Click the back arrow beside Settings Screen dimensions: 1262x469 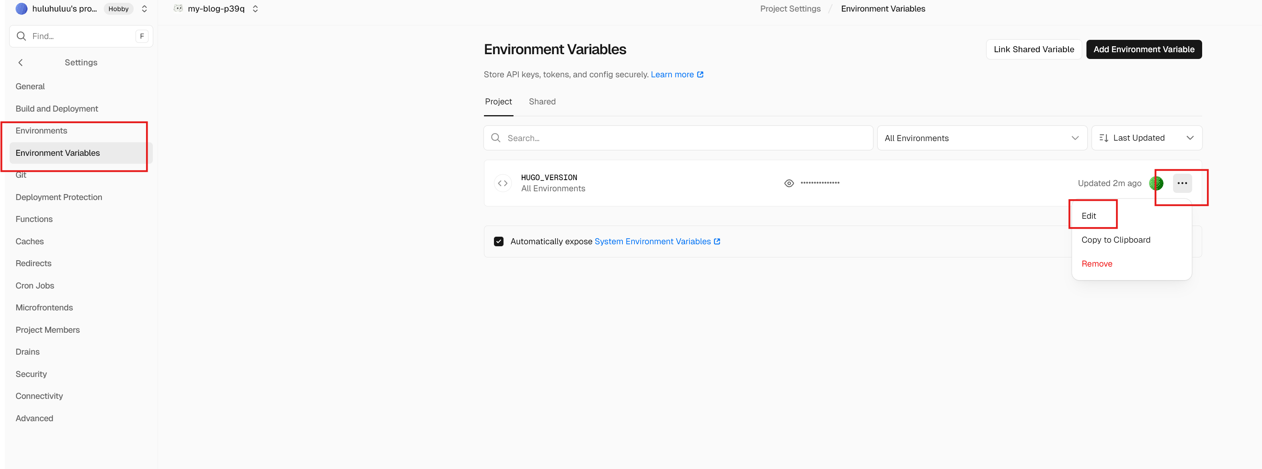(21, 63)
